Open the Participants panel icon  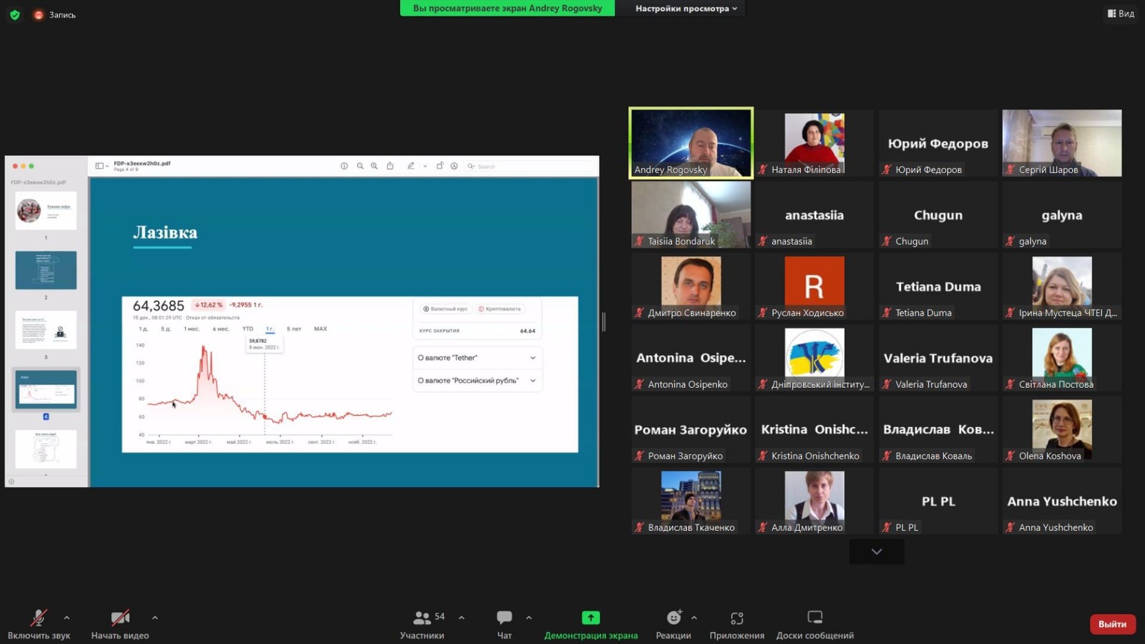click(x=422, y=618)
